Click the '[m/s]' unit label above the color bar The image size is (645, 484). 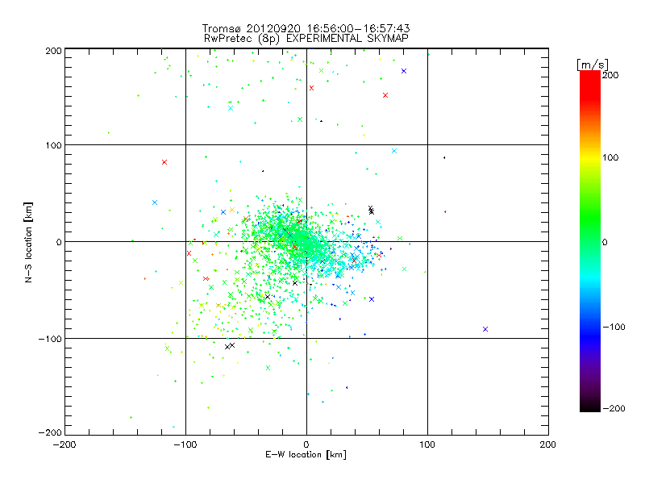(x=593, y=65)
